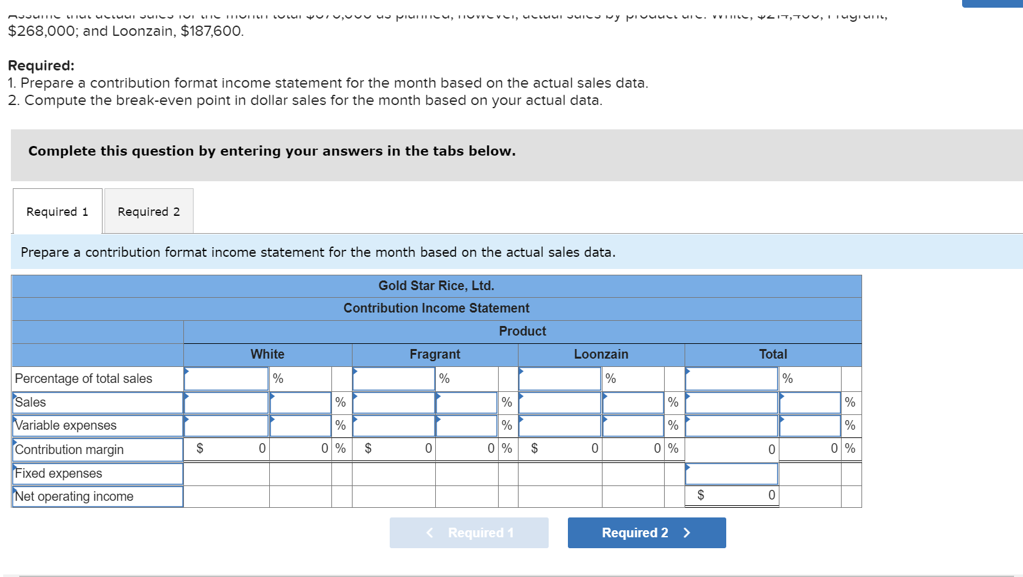
Task: Click the Gold Star Rice, Ltd. title
Action: (437, 286)
